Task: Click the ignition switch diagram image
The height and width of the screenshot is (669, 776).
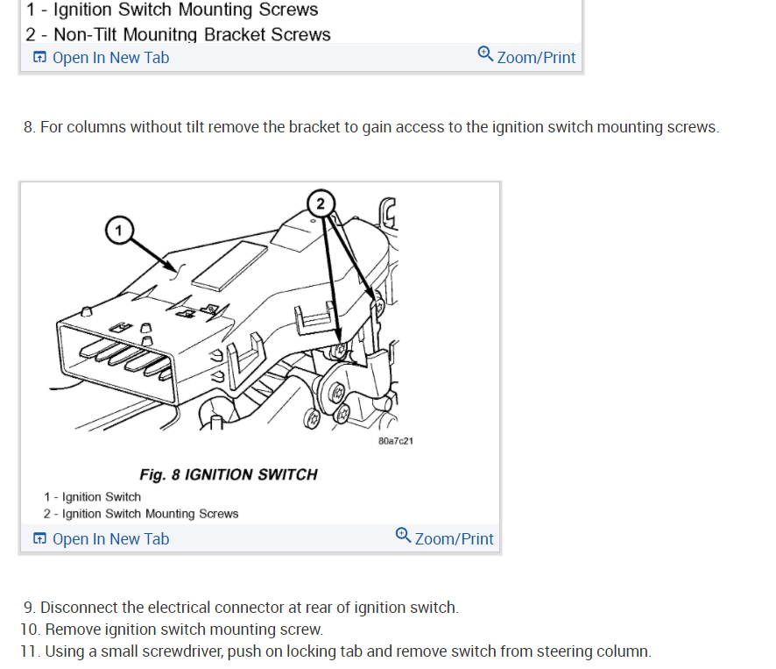Action: [x=231, y=317]
